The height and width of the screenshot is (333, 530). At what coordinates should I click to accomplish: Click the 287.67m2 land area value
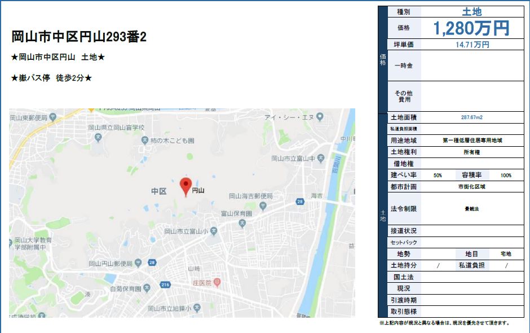(x=472, y=117)
